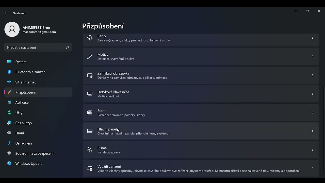Click the Soukromí a zabezpečení shield icon
Viewport: 325px width, 183px height.
[9, 153]
